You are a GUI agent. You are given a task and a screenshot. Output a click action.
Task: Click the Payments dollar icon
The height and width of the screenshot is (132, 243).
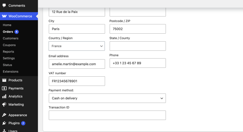click(4, 88)
